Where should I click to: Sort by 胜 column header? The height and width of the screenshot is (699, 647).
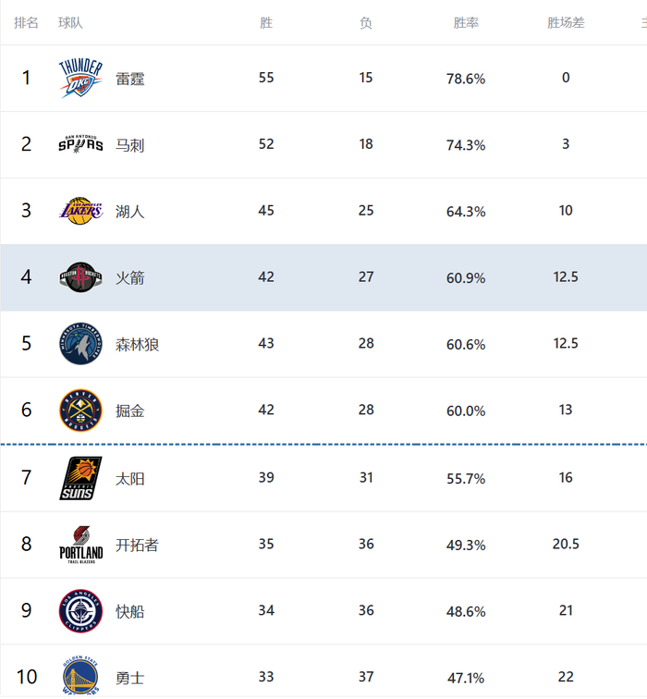pyautogui.click(x=266, y=23)
